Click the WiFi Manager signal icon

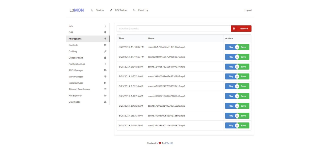tap(105, 77)
